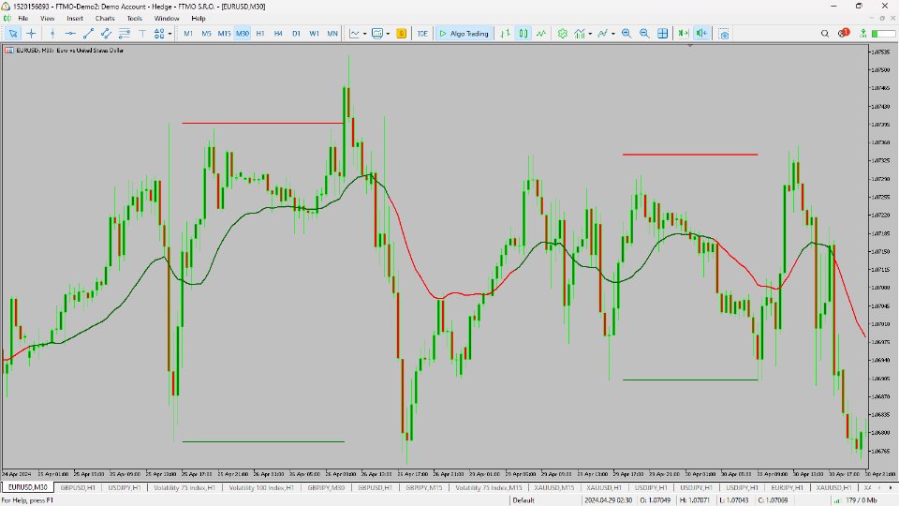Click the green gear Strategy Tester icon
The height and width of the screenshot is (506, 899).
click(563, 34)
